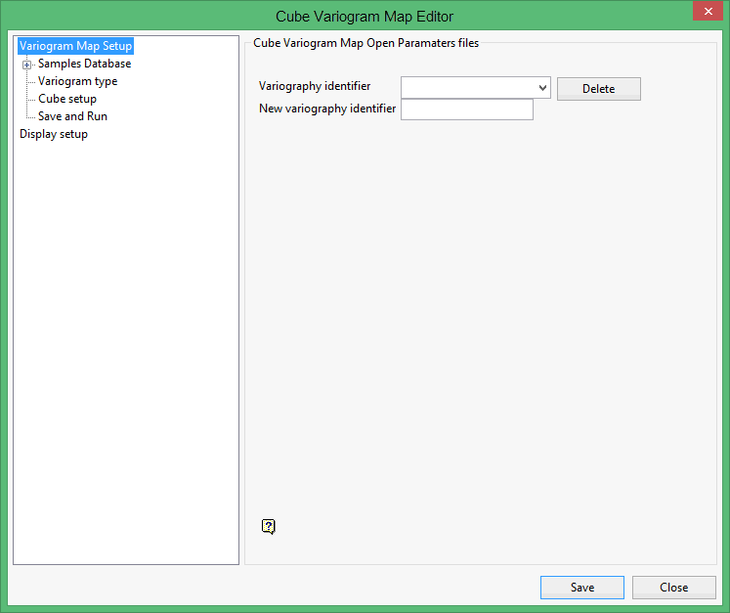Open the Variogram type page
The height and width of the screenshot is (613, 730).
click(77, 81)
